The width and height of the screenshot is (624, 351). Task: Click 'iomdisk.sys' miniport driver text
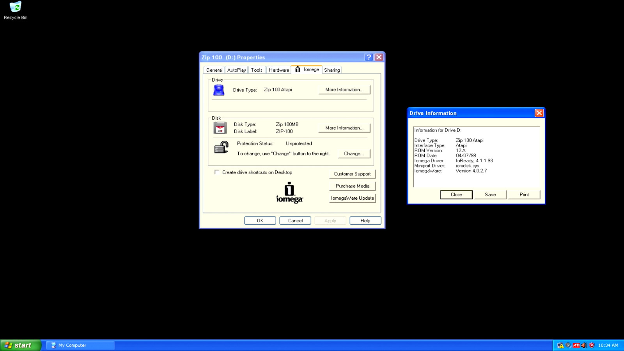pyautogui.click(x=467, y=166)
